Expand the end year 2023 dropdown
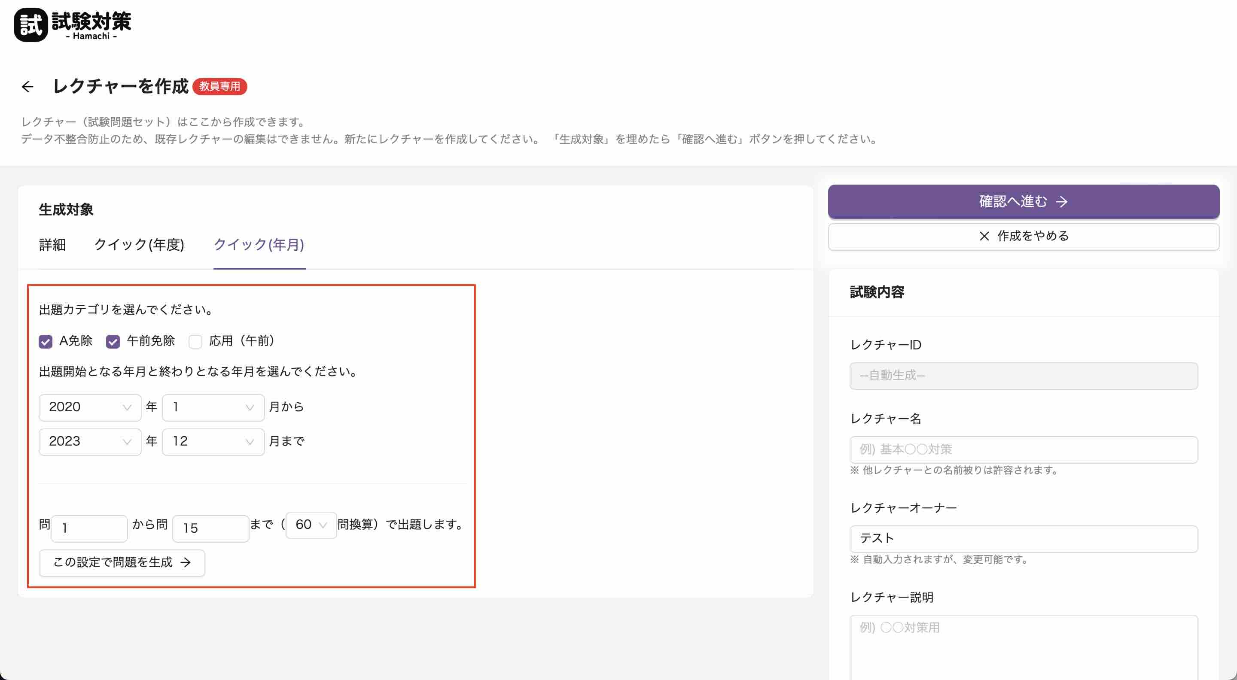 click(x=90, y=441)
